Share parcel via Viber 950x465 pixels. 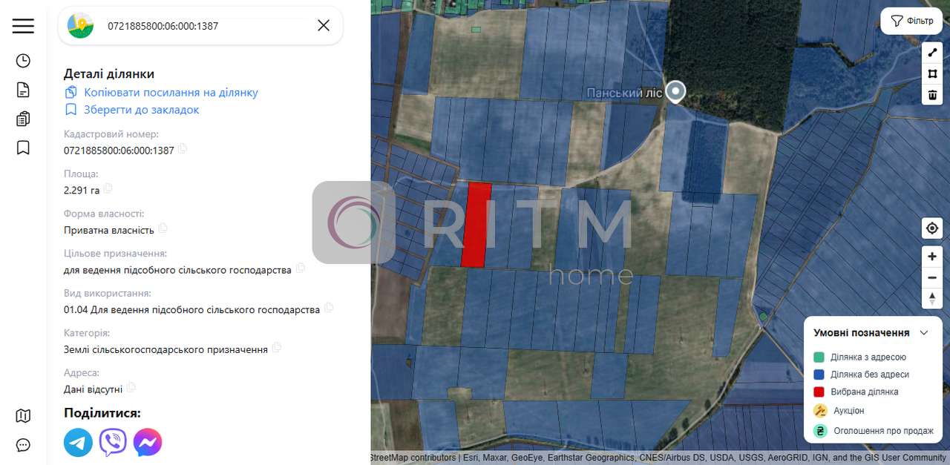click(113, 443)
